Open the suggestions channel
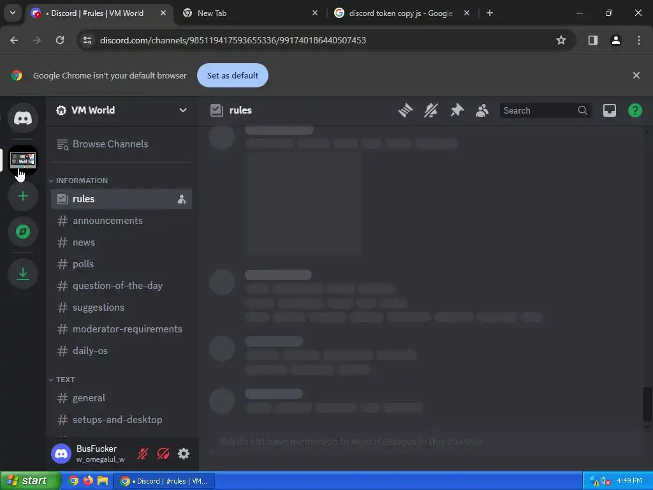 121,308
